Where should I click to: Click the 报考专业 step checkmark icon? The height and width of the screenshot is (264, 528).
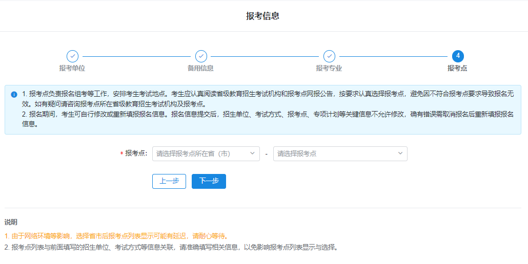329,56
